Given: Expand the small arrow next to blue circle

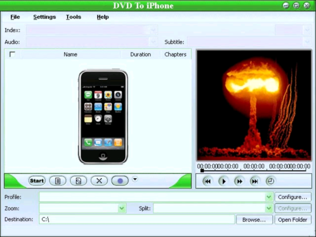Looking at the screenshot, I should [x=135, y=179].
